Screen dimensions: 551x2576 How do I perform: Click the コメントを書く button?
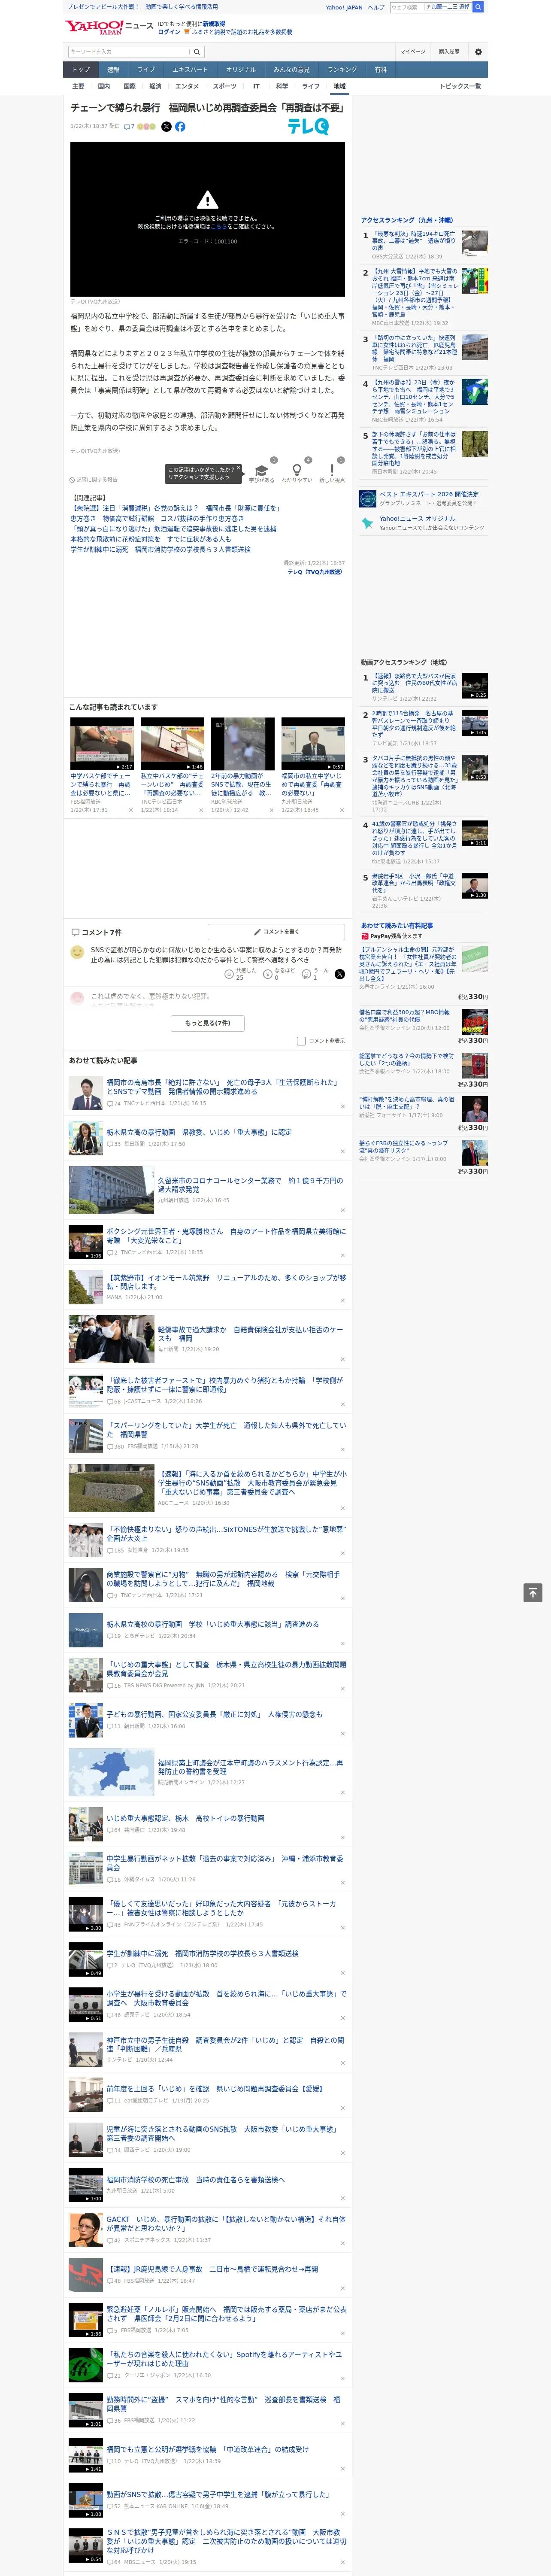point(277,932)
